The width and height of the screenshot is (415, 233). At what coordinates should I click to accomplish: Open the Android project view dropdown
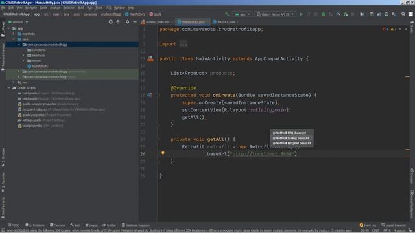[18, 22]
